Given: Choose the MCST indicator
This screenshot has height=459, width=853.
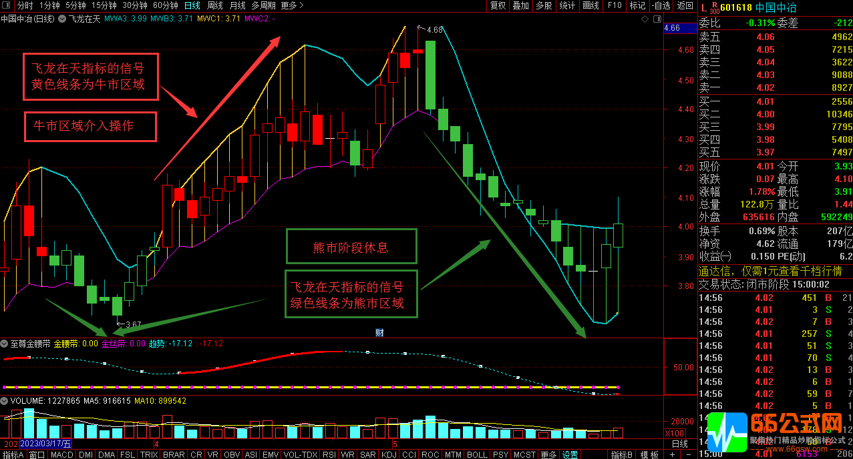Looking at the screenshot, I should tap(525, 454).
